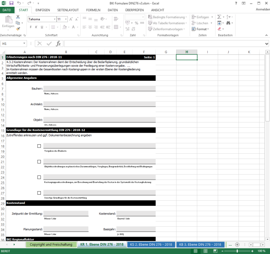270x254 pixels.
Task: Click the Cut scissors icon
Action: (x=18, y=17)
